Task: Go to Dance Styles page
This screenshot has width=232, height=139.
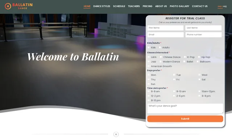Action: click(101, 6)
